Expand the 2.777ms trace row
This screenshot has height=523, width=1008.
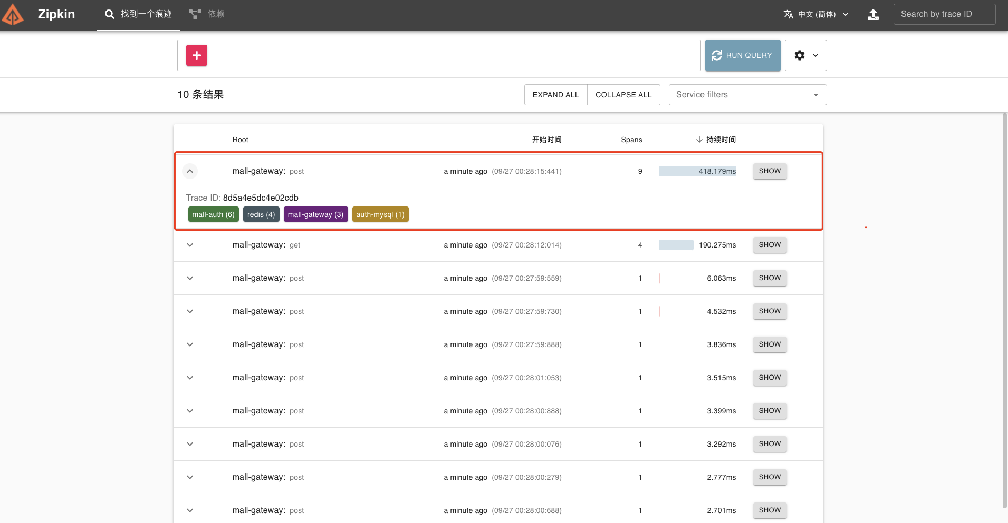point(190,477)
